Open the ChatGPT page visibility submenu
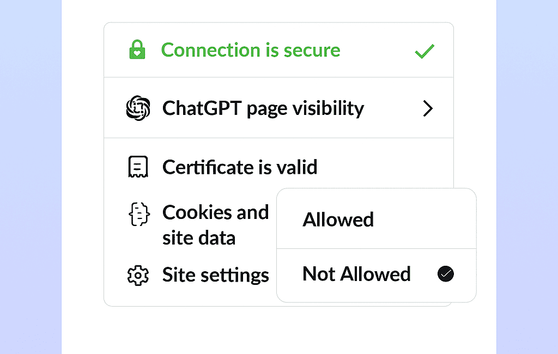The image size is (558, 354). point(263,108)
